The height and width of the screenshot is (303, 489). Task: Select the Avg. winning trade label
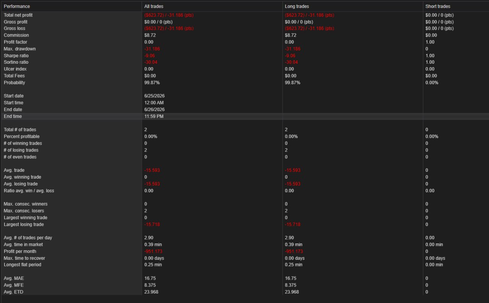click(22, 177)
